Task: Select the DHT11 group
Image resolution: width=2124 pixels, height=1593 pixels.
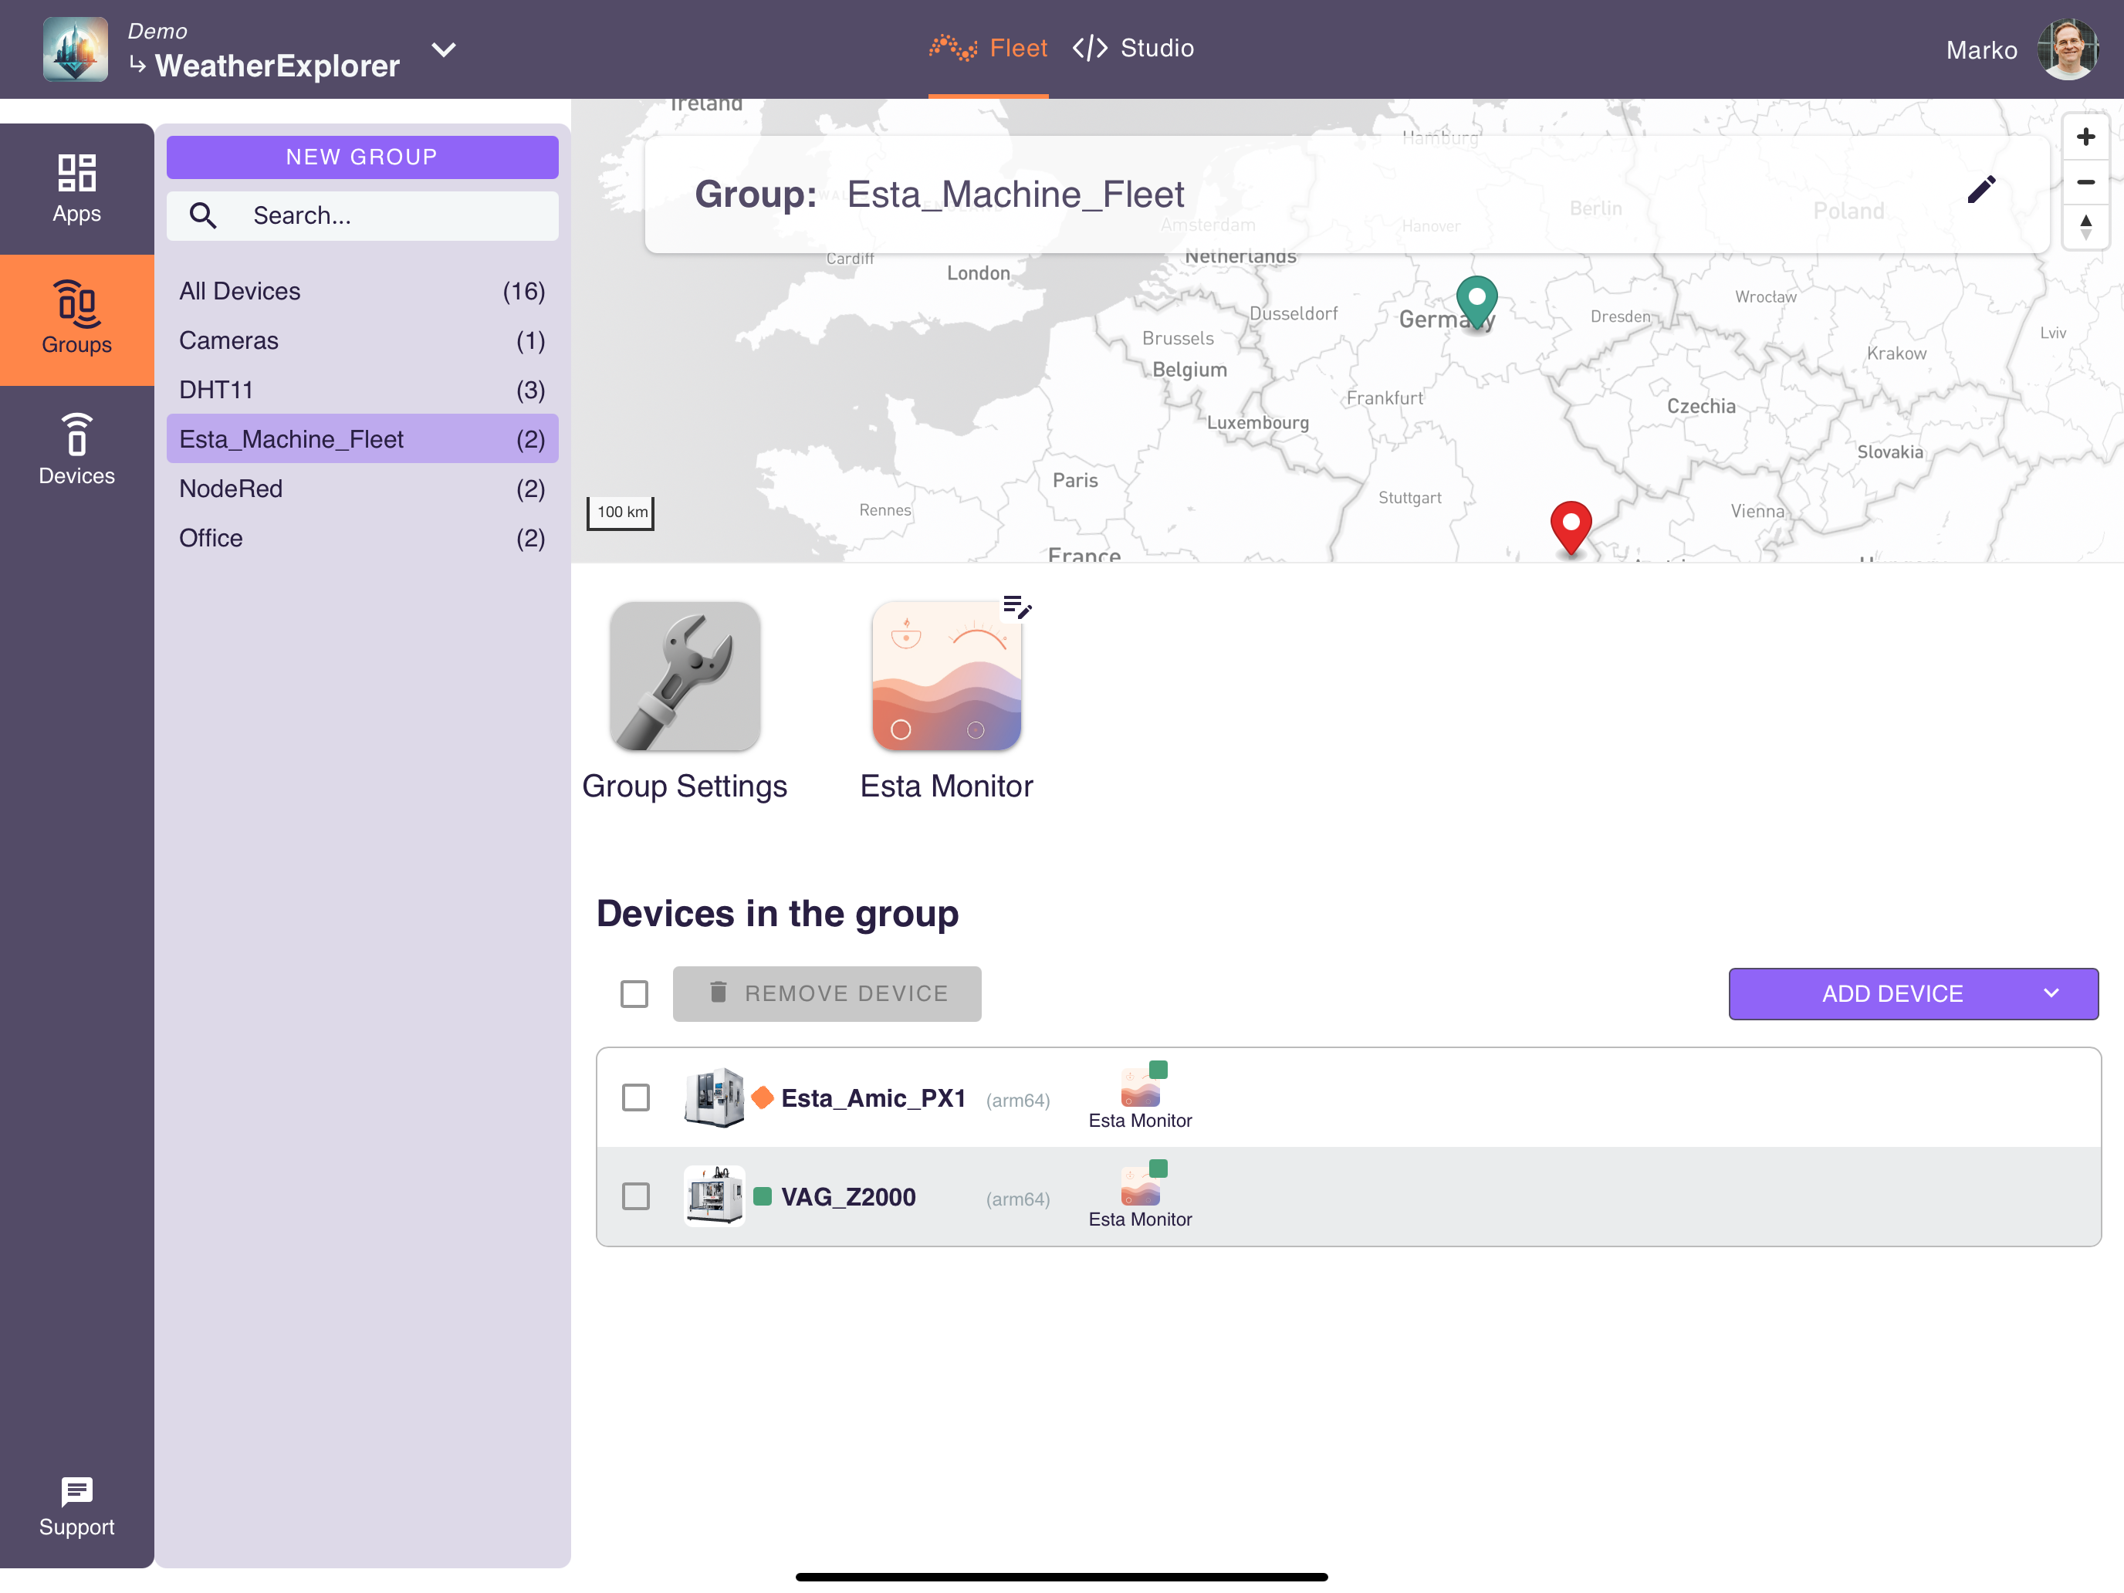Action: click(362, 390)
